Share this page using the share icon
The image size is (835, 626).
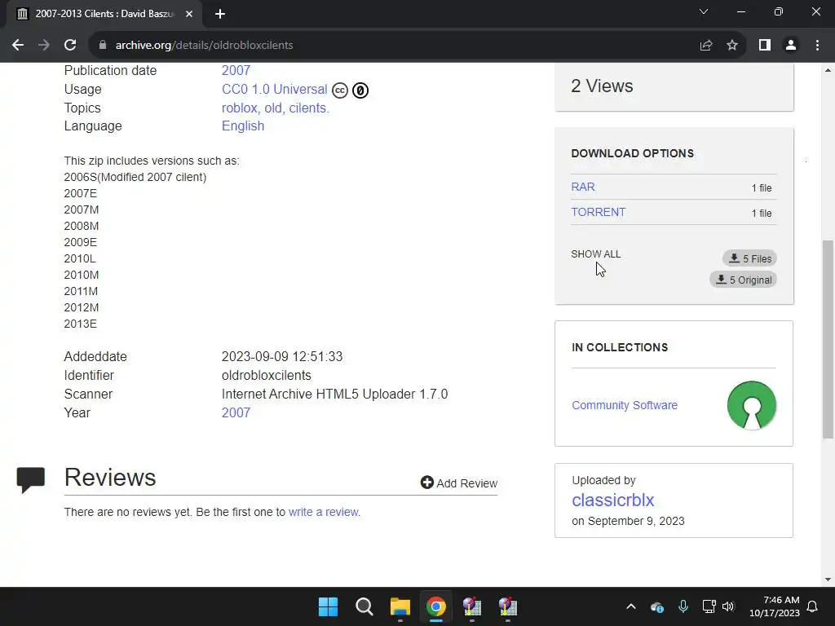pyautogui.click(x=706, y=46)
